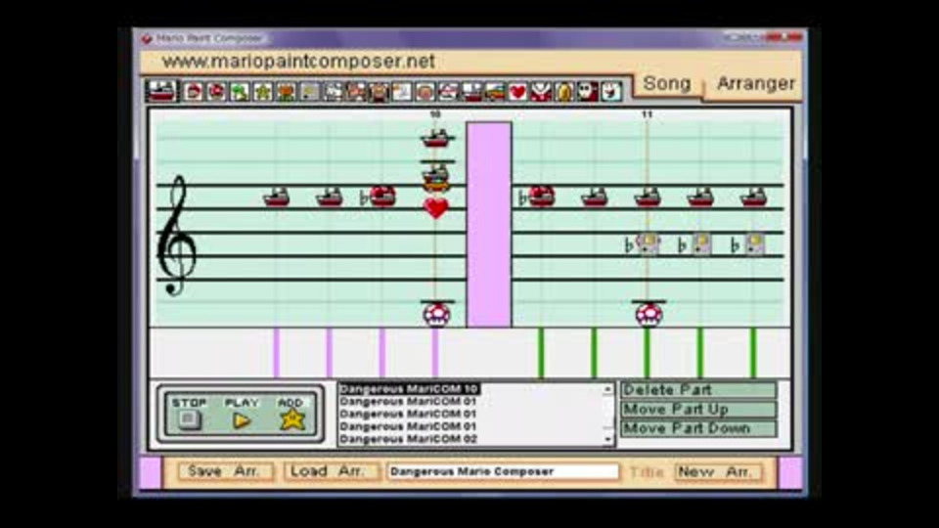The width and height of the screenshot is (939, 528).
Task: Click the heart note at measure 10
Action: coord(436,207)
